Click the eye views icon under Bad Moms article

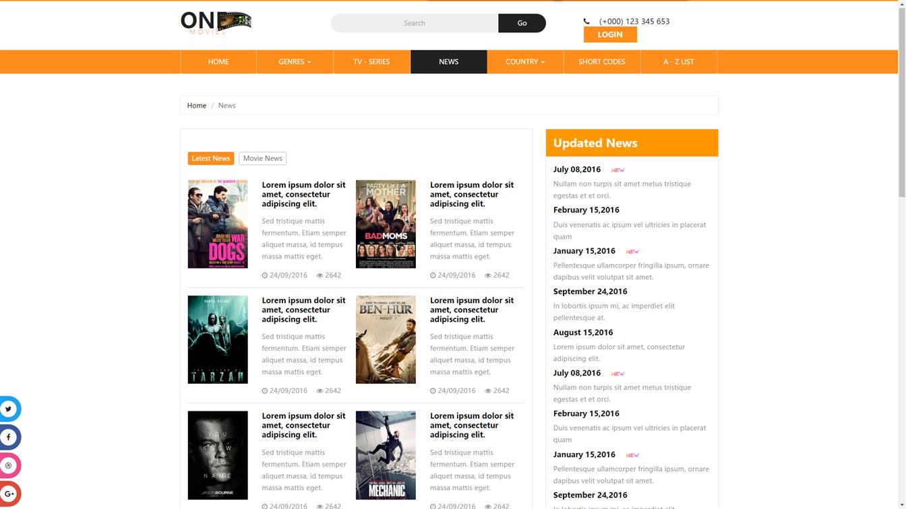tap(488, 275)
